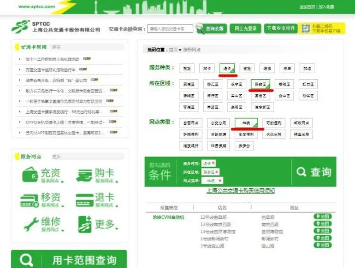Select the 浦发银行 outlet type
Screen dimensions: 355x268
pos(191,145)
